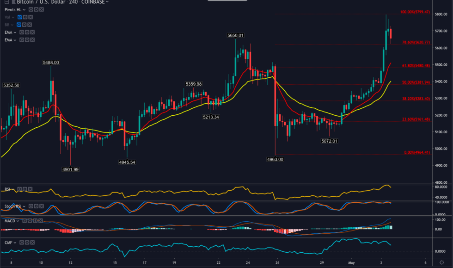453x268 pixels.
Task: Remove the Stoch RSI indicator
Action: click(x=41, y=206)
